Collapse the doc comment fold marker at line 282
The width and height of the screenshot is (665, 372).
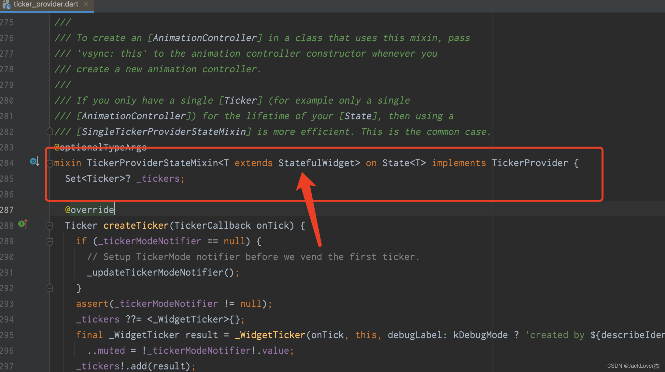point(50,132)
